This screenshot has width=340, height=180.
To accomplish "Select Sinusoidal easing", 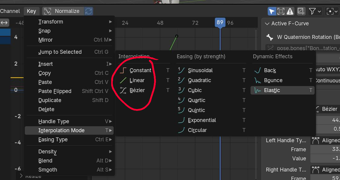I will pos(212,70).
